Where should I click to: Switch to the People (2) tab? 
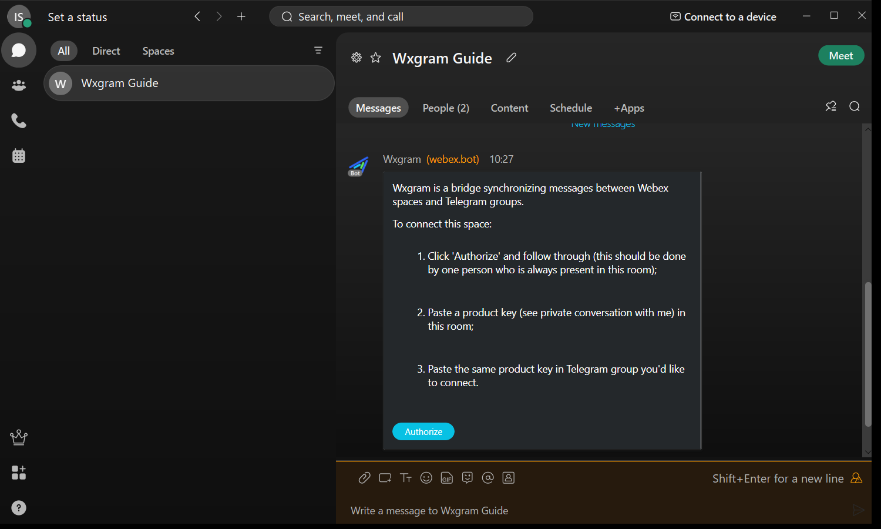(x=446, y=108)
